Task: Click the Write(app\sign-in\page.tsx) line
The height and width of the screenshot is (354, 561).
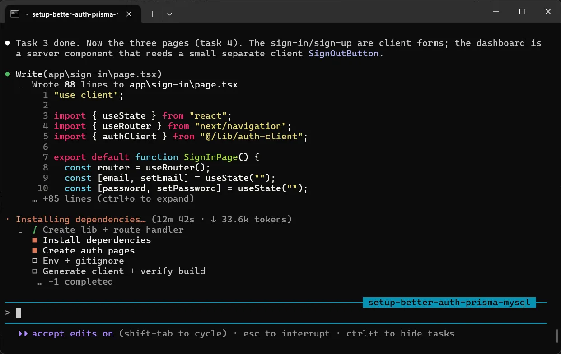Action: pyautogui.click(x=89, y=74)
